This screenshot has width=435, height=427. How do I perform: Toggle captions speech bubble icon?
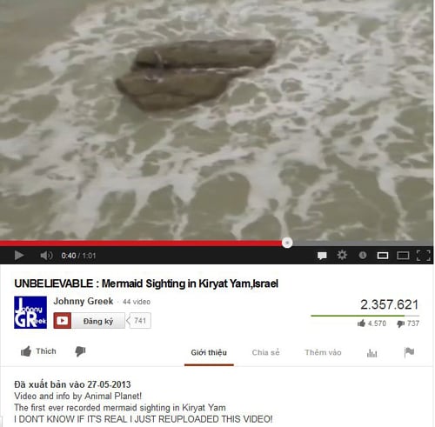click(322, 256)
